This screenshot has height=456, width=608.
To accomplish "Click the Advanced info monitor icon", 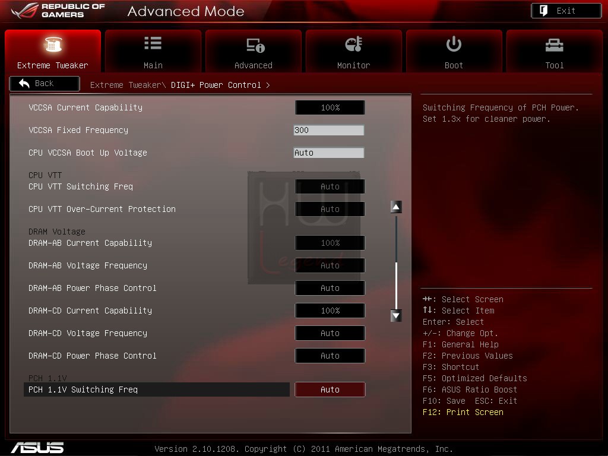I will [255, 45].
